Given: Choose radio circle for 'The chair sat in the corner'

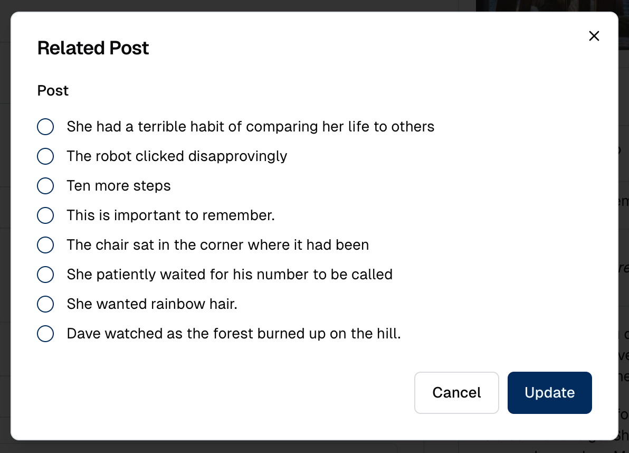Looking at the screenshot, I should click(x=45, y=245).
